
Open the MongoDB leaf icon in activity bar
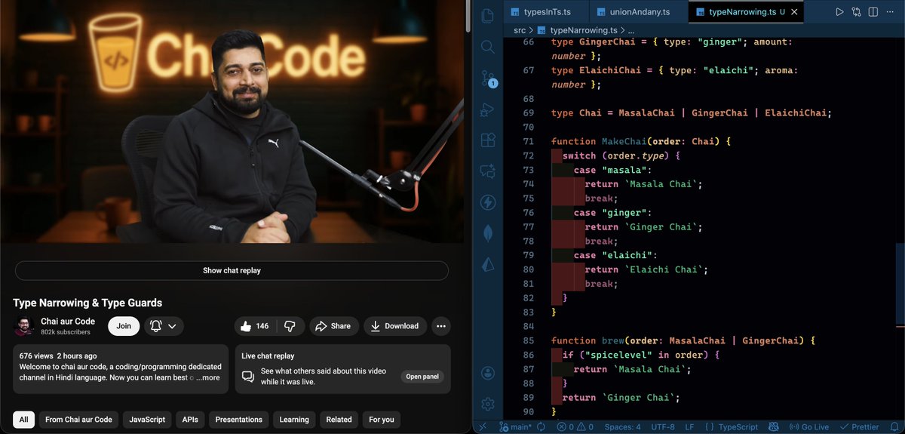(488, 233)
